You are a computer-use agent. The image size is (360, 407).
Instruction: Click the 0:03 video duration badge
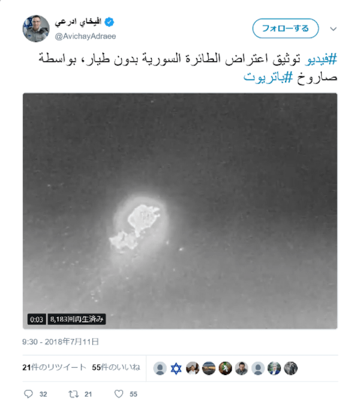pos(37,319)
